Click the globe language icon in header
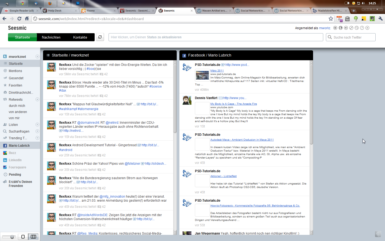Screen dimensions: 385x241 (x=341, y=28)
